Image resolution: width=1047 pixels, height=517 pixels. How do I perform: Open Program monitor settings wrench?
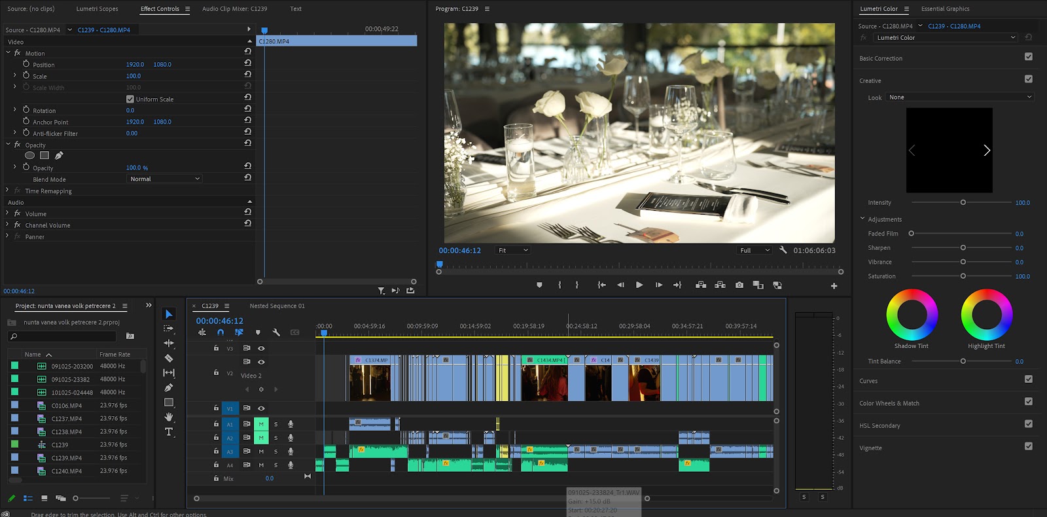(783, 250)
